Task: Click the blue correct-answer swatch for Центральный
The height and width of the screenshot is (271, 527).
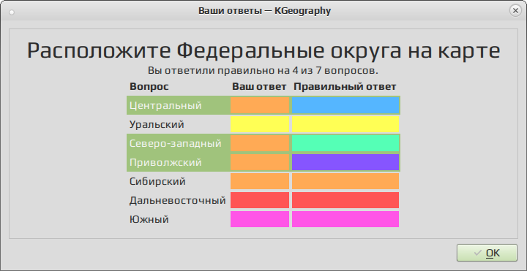Action: 345,105
